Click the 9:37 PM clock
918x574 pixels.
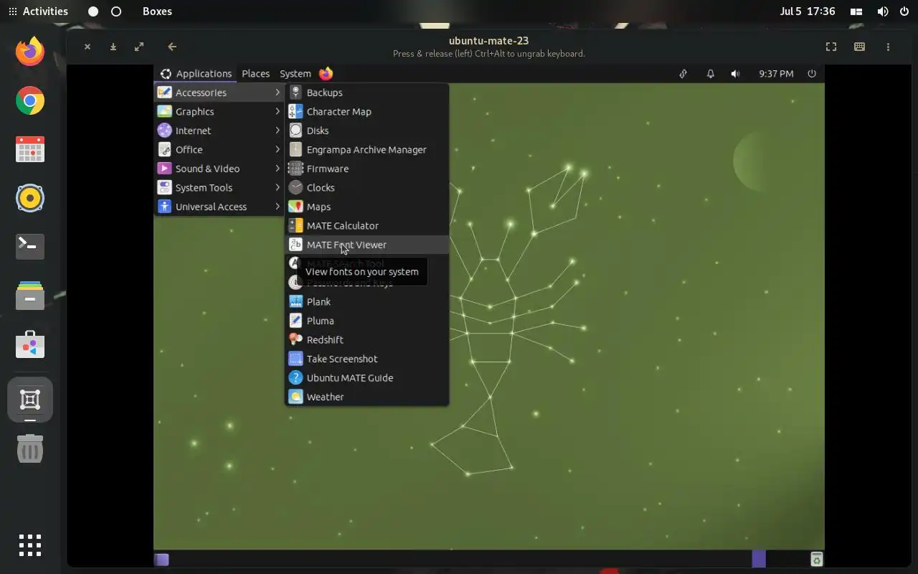tap(776, 73)
